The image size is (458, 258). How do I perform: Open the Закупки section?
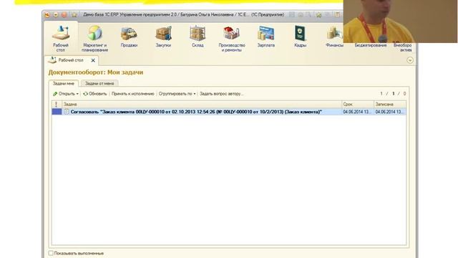163,37
